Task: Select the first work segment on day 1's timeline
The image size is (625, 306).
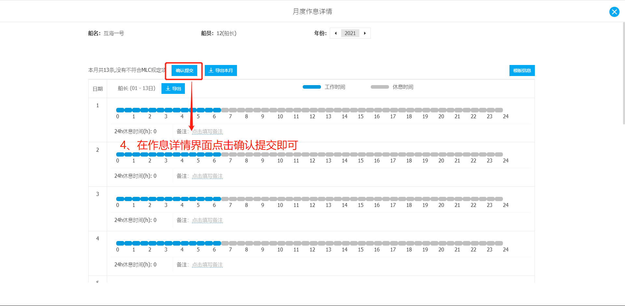Action: pos(120,110)
